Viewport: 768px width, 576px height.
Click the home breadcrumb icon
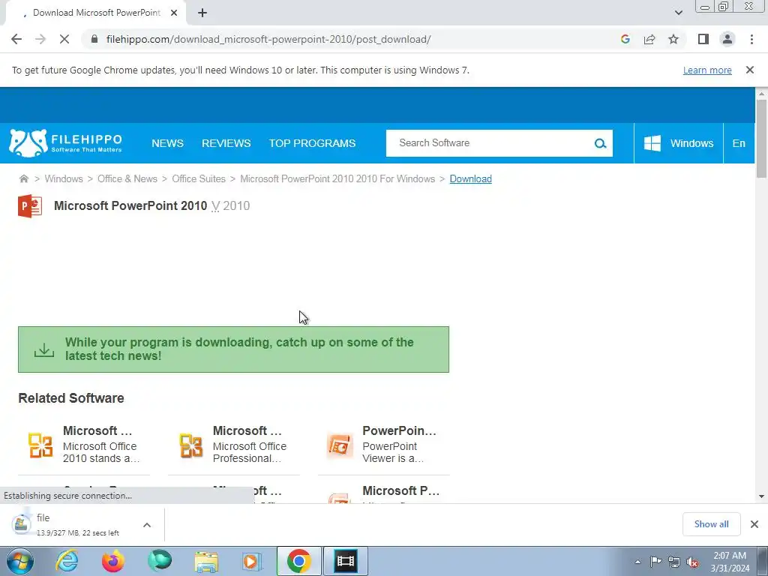point(23,178)
